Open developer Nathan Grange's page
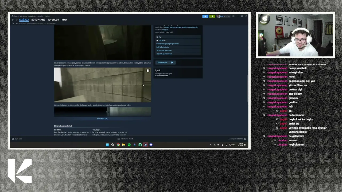 [x=169, y=27]
